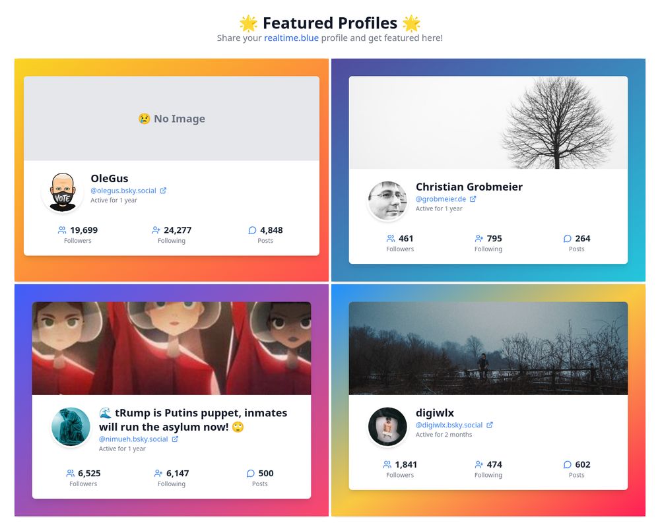660x531 pixels.
Task: Click the @nimueh.bsky.social handle link
Action: pos(132,439)
